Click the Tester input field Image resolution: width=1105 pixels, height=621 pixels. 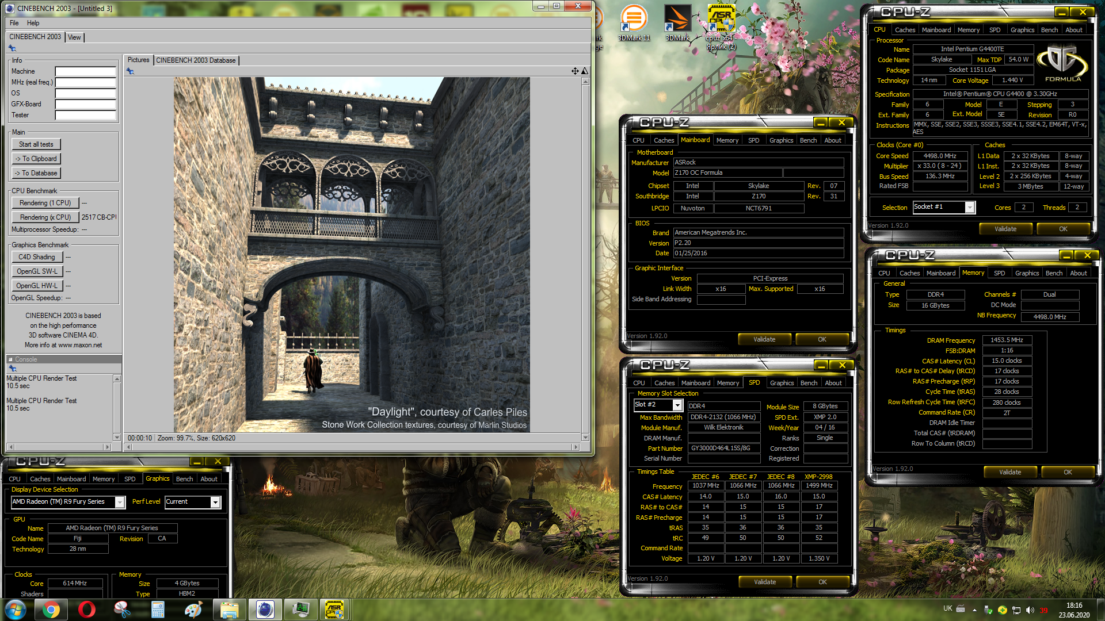[86, 115]
